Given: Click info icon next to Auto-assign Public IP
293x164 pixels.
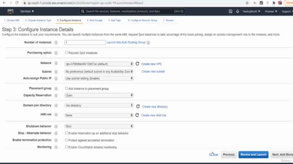Looking at the screenshot, I should click(x=56, y=78).
